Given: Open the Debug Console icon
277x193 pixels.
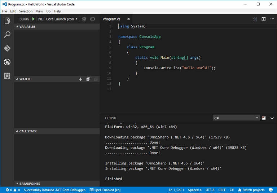Looking at the screenshot, I should pyautogui.click(x=93, y=19).
